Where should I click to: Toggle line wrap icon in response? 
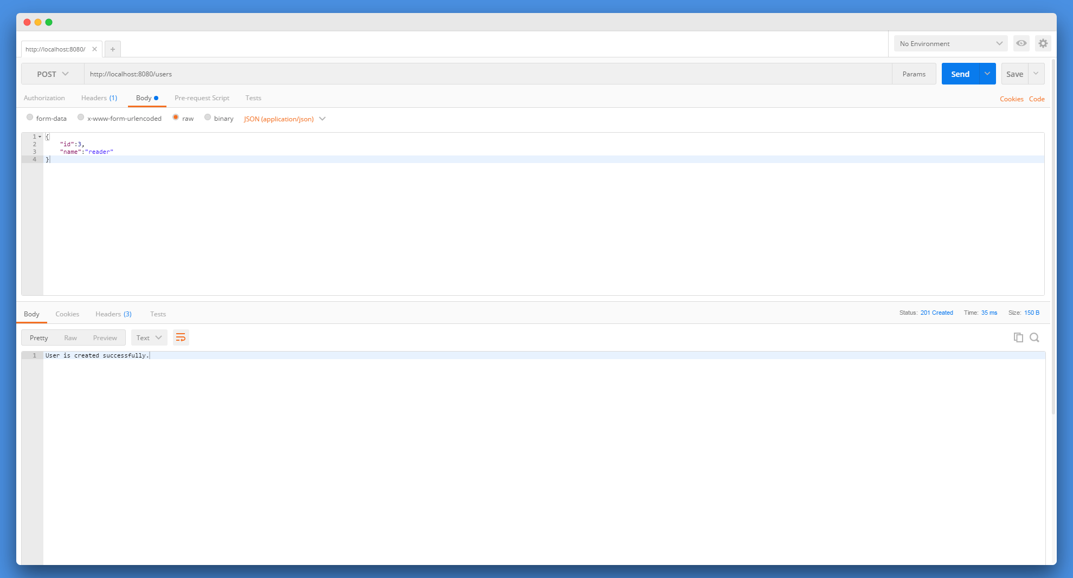click(181, 337)
